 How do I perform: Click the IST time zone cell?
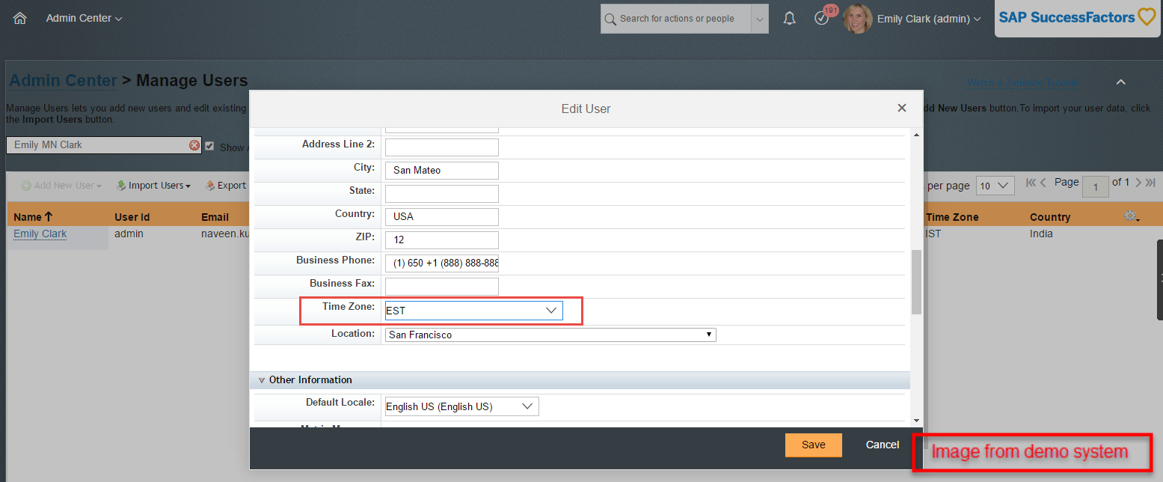coord(933,234)
